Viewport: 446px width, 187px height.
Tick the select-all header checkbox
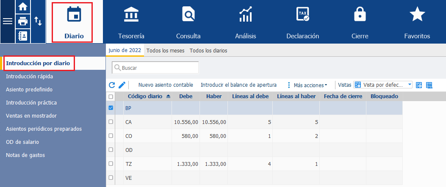click(x=111, y=96)
